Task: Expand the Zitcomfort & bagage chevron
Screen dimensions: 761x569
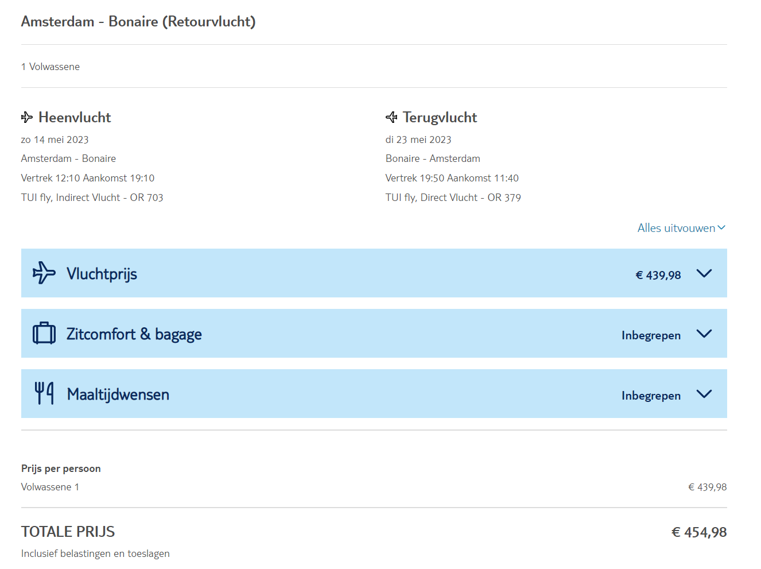Action: click(704, 334)
